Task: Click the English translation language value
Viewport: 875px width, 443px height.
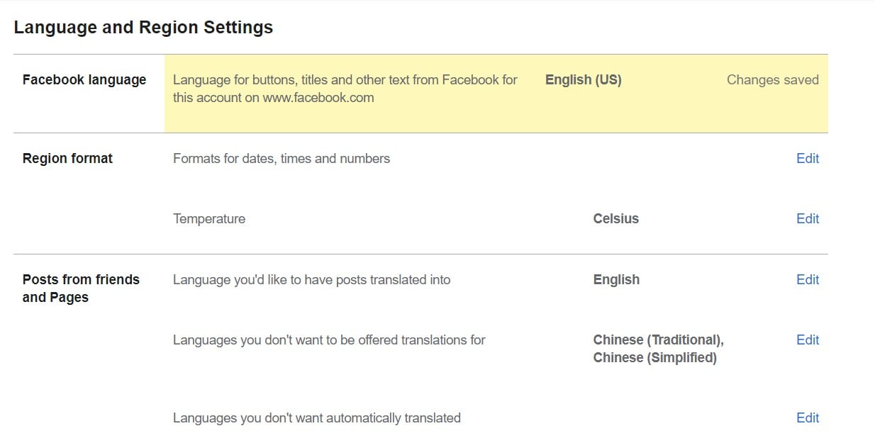Action: click(616, 279)
